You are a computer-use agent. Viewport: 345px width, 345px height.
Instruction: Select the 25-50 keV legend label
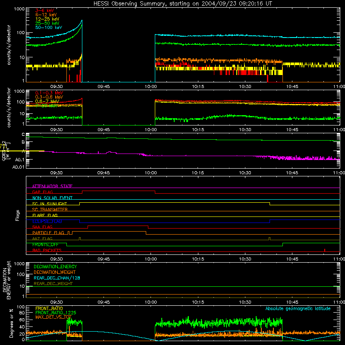click(47, 23)
